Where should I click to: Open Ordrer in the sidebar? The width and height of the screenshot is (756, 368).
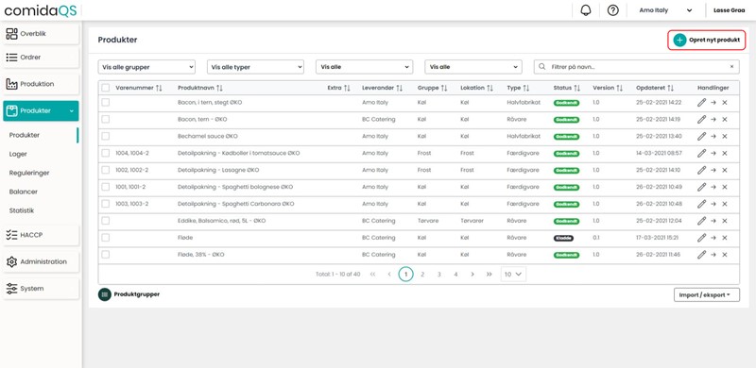pyautogui.click(x=41, y=58)
